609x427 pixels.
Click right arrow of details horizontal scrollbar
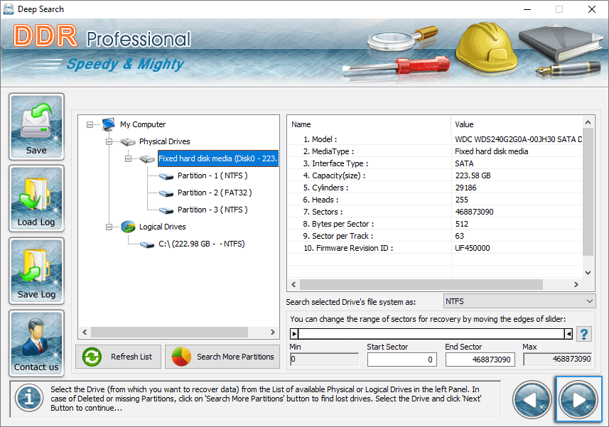point(576,284)
